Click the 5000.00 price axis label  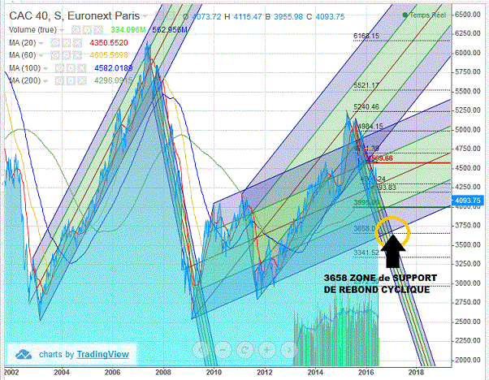click(468, 129)
